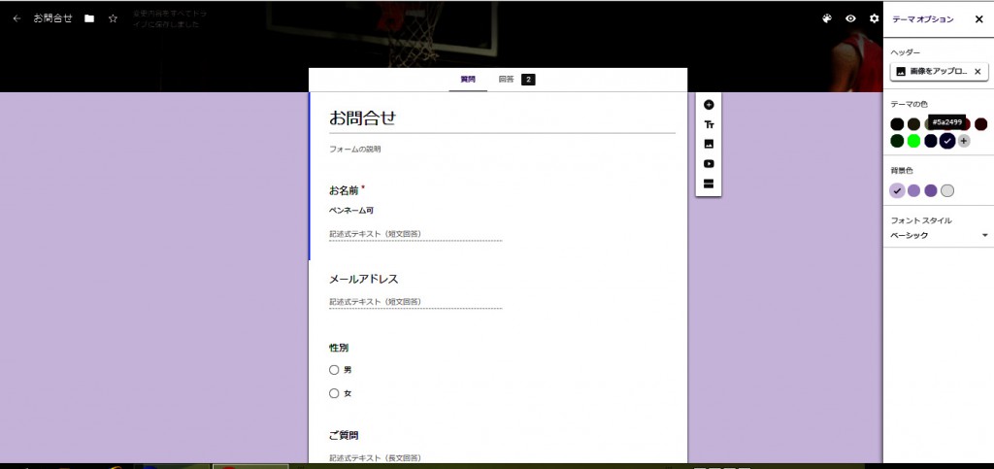Screen dimensions: 994x469
Task: Star this form with the star icon
Action: point(113,18)
